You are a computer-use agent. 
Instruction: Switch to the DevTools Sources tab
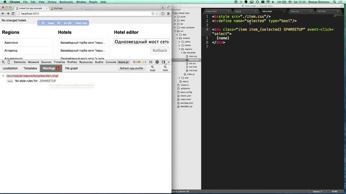(46, 63)
